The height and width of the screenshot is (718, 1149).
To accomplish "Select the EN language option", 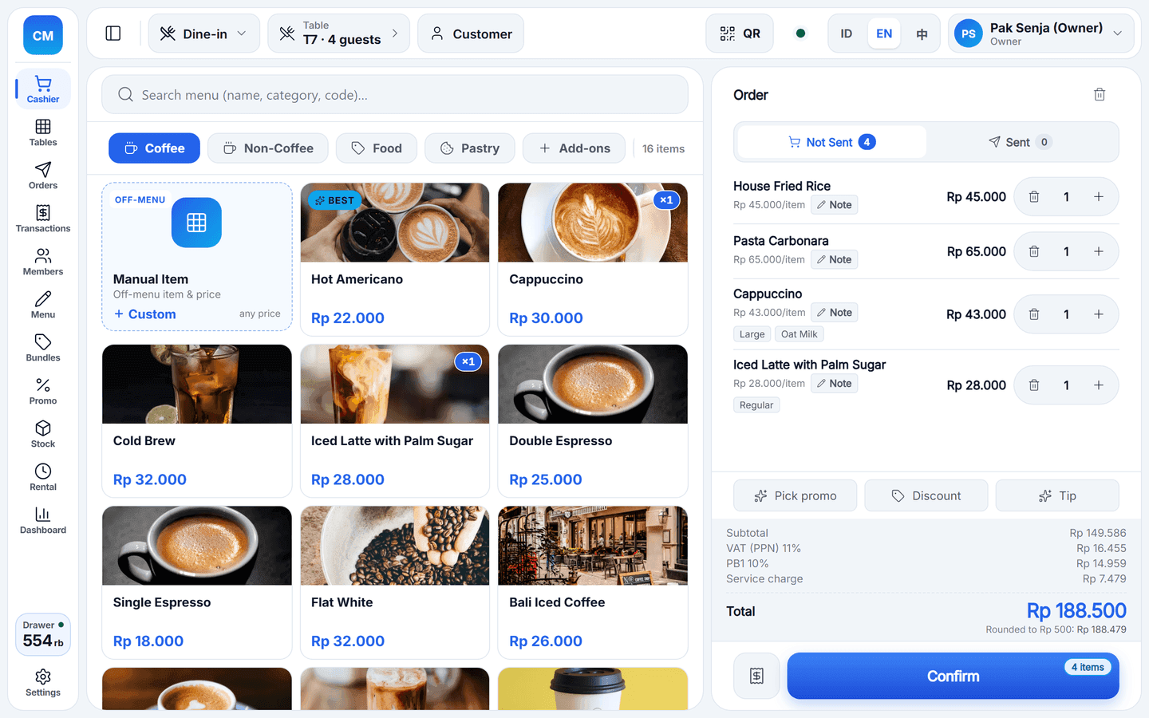I will click(884, 34).
